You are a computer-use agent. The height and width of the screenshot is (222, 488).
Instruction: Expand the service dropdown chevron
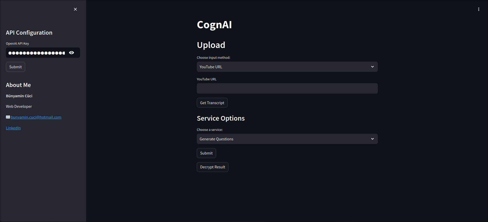pyautogui.click(x=372, y=139)
